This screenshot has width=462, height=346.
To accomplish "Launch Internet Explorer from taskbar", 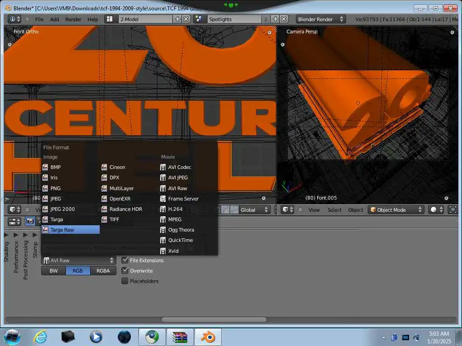I will (x=40, y=337).
